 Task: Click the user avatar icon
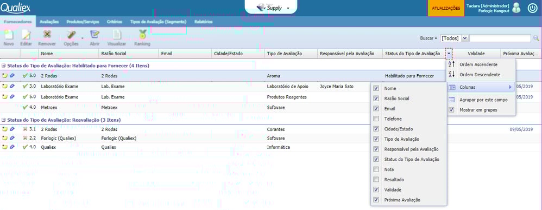(516, 8)
